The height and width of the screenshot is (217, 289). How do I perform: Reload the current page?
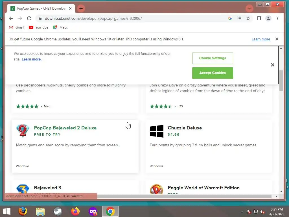[x=29, y=18]
